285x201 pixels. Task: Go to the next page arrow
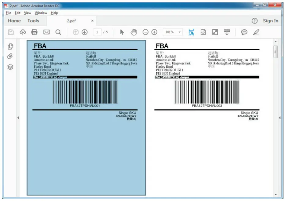point(85,32)
